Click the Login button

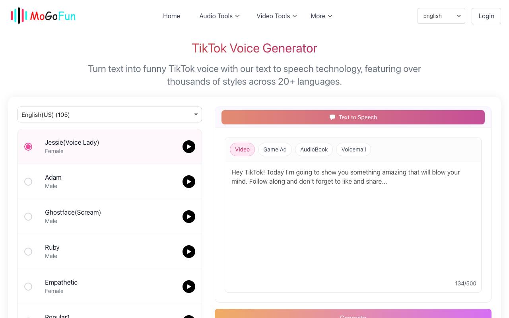tap(486, 16)
